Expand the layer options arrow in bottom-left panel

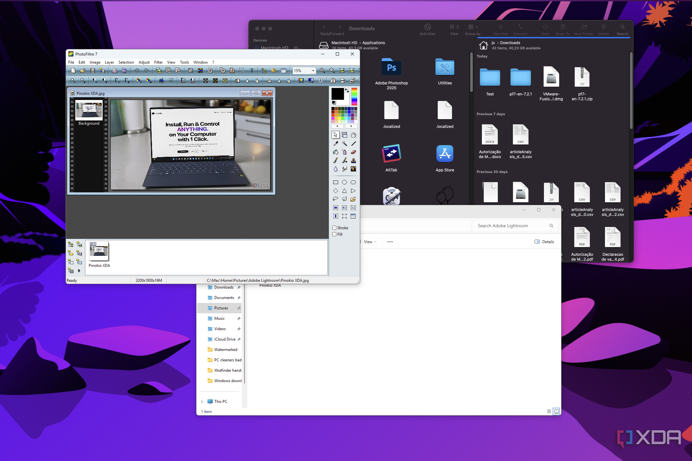(79, 270)
